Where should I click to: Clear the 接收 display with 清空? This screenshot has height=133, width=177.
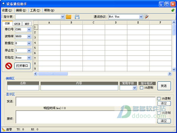tap(164, 121)
